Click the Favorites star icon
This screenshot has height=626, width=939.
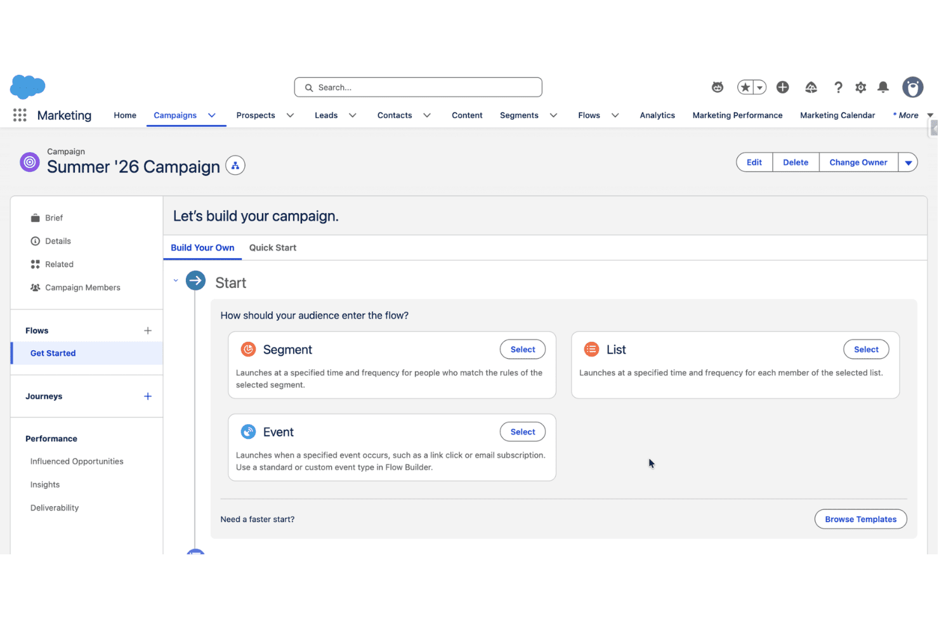coord(745,87)
